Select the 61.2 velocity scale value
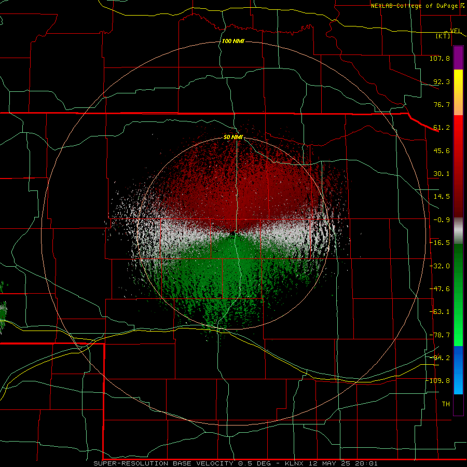Image resolution: width=467 pixels, height=467 pixels. click(442, 128)
